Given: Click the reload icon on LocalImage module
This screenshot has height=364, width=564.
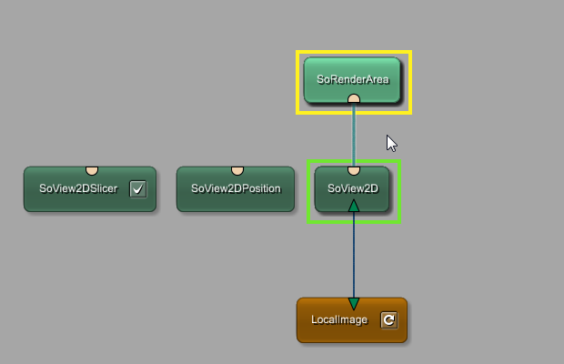Looking at the screenshot, I should [x=388, y=319].
